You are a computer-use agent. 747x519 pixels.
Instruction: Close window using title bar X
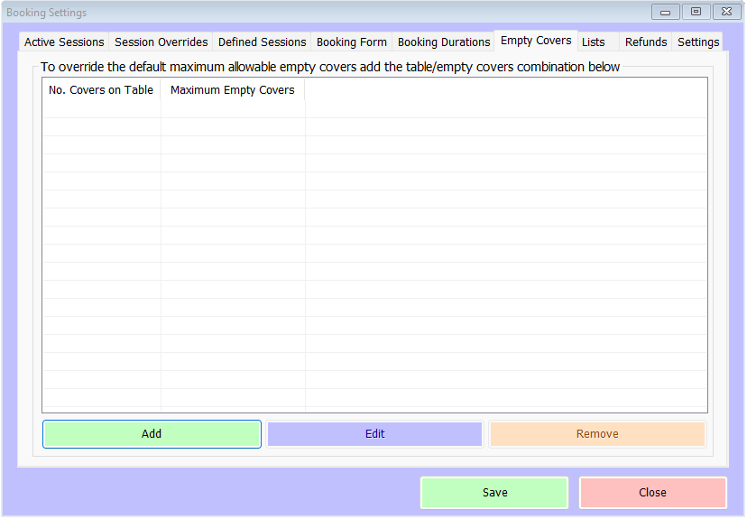coord(725,13)
